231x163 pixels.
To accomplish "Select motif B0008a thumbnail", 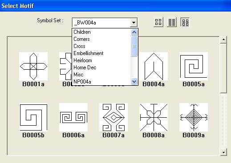I will 154,117.
